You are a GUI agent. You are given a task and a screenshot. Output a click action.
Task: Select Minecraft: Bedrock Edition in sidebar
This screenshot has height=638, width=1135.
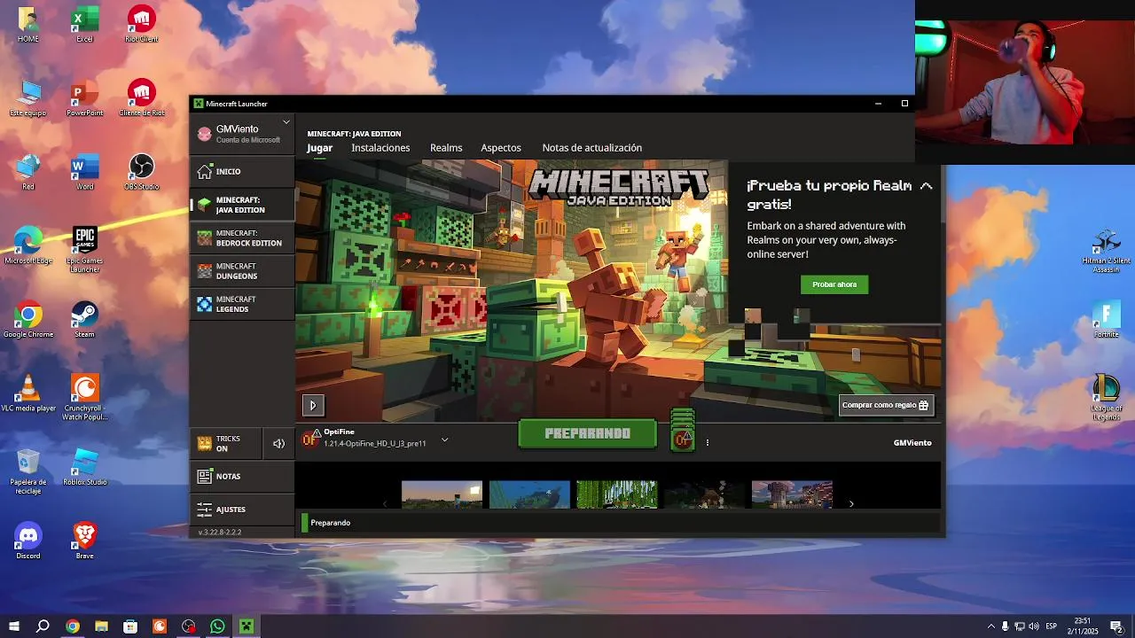point(242,237)
